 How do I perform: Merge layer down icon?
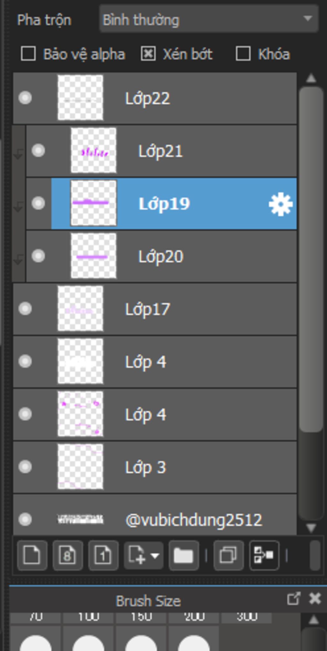264,556
